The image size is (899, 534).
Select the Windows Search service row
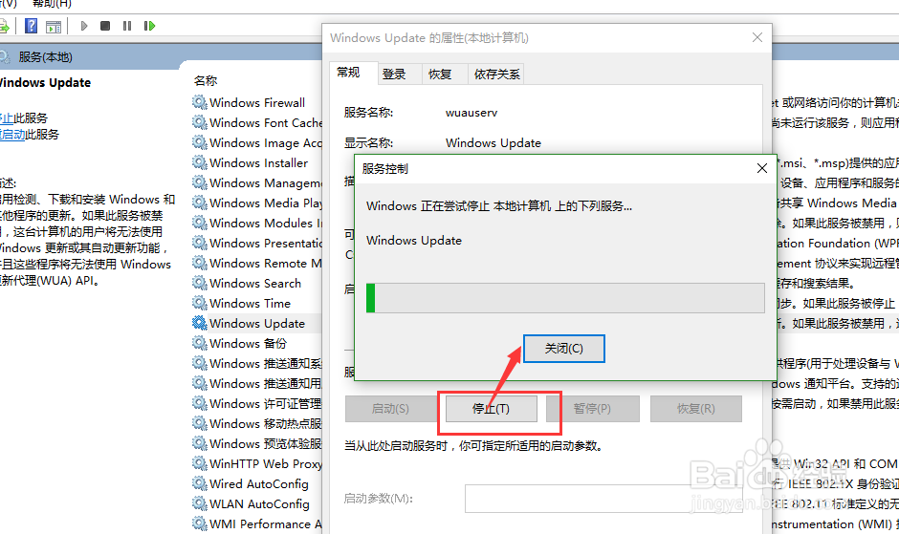coord(257,283)
